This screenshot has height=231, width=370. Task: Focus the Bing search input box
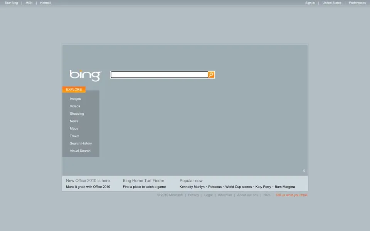[159, 75]
